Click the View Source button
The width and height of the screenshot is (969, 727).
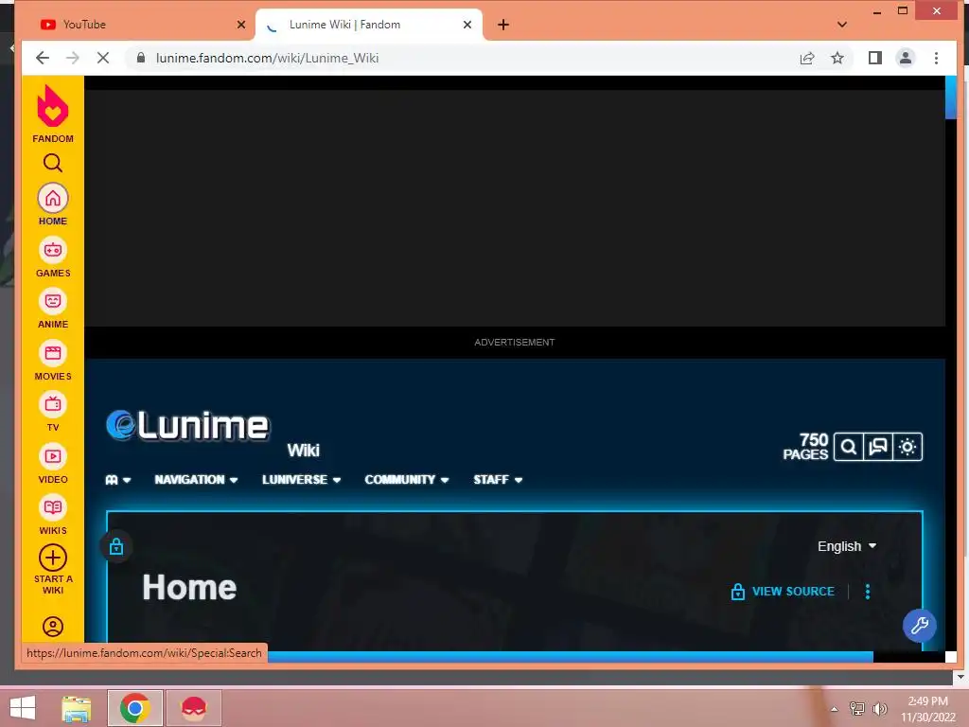[783, 592]
